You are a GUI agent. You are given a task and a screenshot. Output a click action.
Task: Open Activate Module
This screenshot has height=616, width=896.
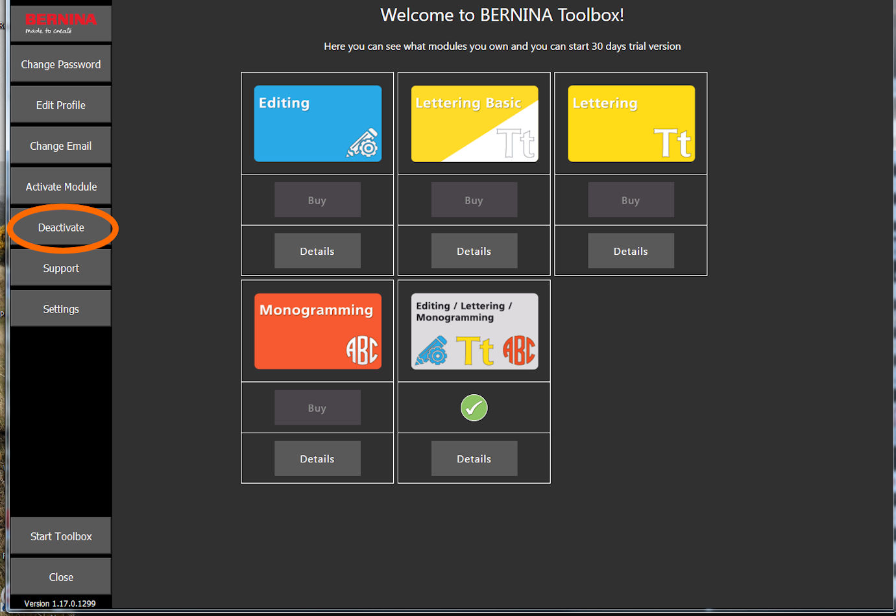[61, 187]
